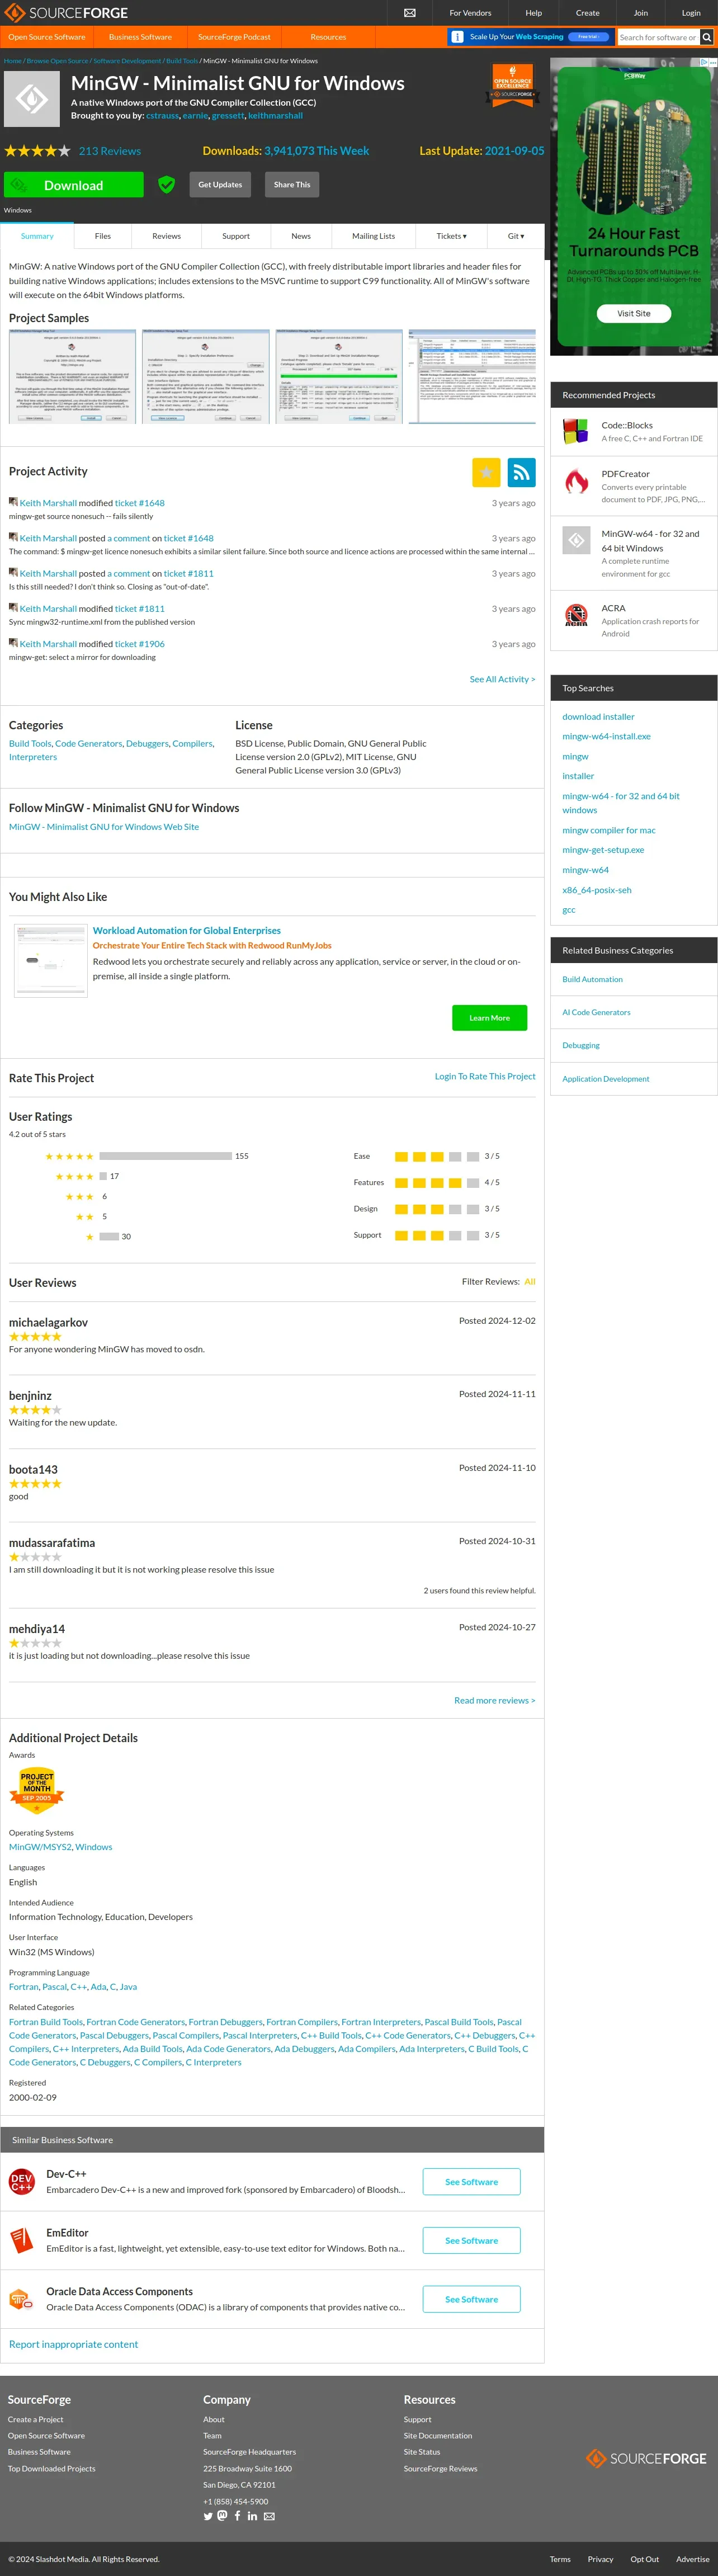Open the fourth project sample screenshot thumbnail

click(472, 376)
